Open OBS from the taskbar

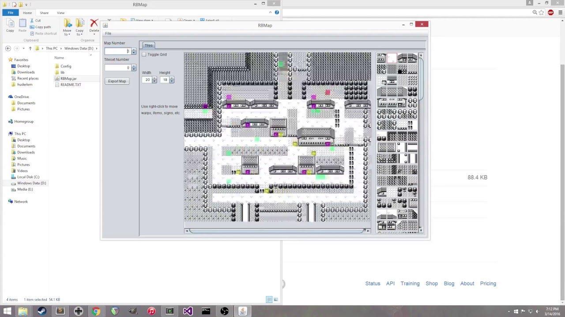pyautogui.click(x=224, y=311)
